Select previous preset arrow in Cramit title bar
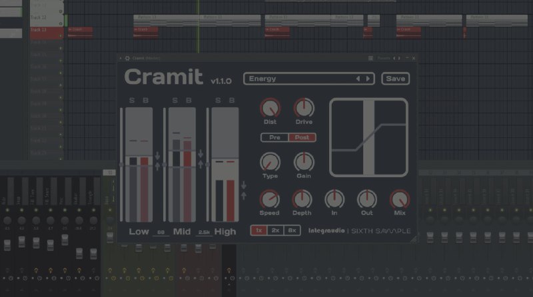Image resolution: width=533 pixels, height=297 pixels. coord(394,59)
